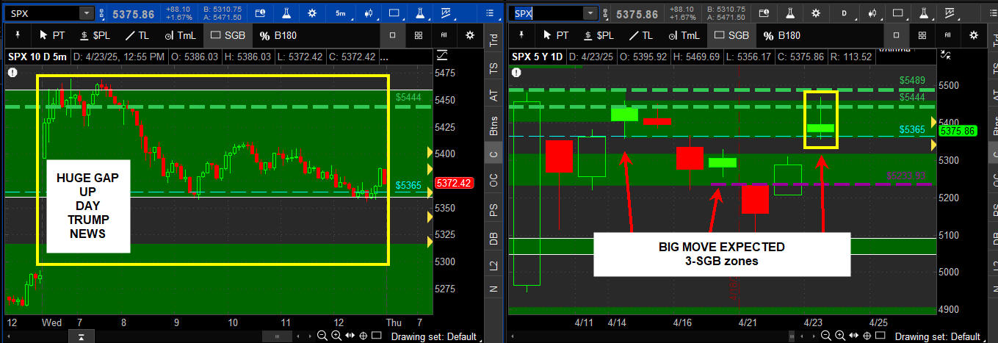Toggle the SGB rectangle tool in the left chart
Image resolution: width=998 pixels, height=343 pixels.
[227, 35]
